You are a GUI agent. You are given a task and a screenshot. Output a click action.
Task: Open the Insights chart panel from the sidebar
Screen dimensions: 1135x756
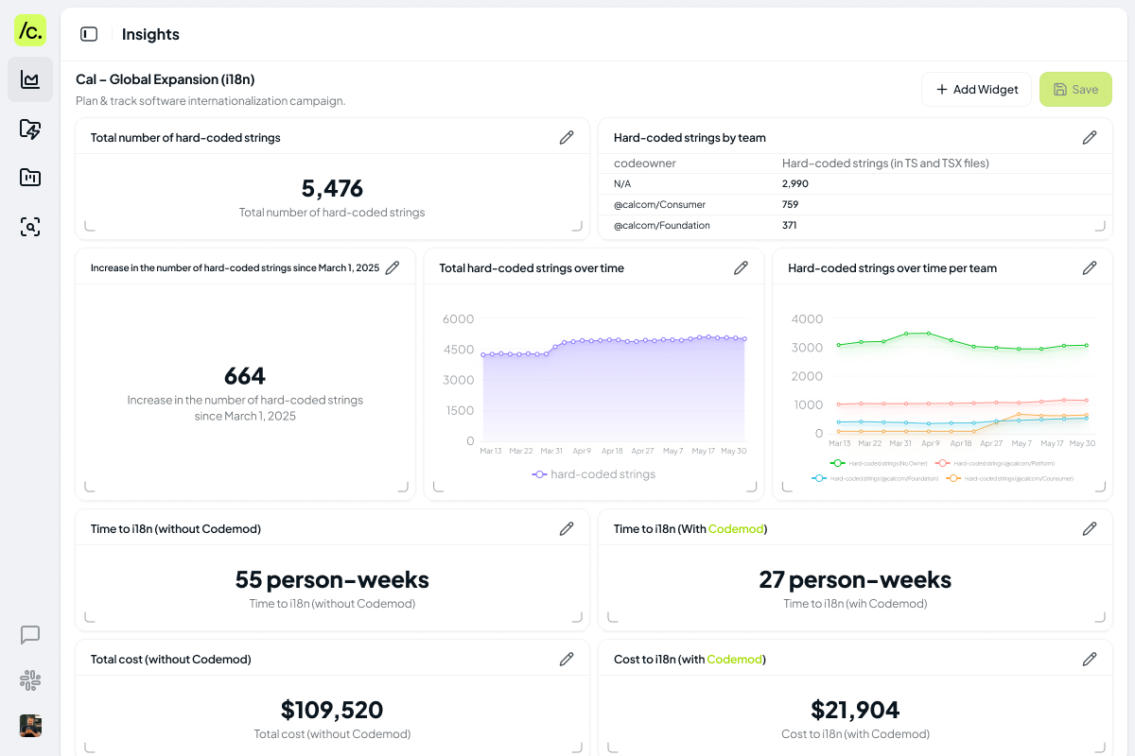pyautogui.click(x=30, y=79)
